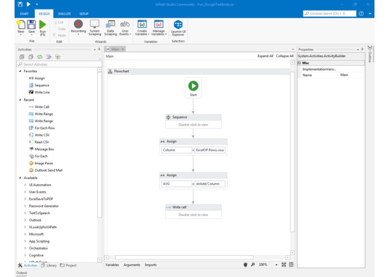Screen dimensions: 389x277
Task: Collapse the Favorites tree group
Action: point(20,71)
